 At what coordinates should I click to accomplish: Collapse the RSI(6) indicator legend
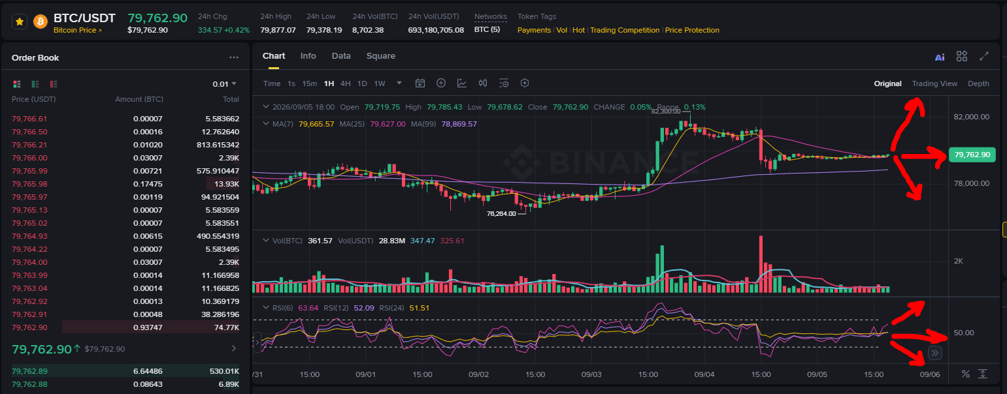coord(265,308)
